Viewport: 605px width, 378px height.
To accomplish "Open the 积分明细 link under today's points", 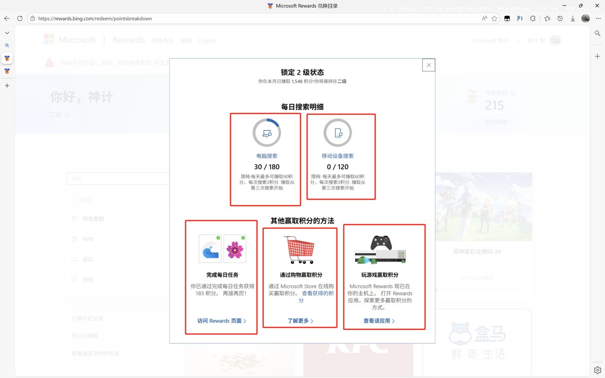I will pos(498,122).
